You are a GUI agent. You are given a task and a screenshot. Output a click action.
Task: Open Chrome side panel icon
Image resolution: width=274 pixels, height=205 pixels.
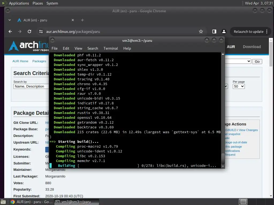click(x=214, y=31)
